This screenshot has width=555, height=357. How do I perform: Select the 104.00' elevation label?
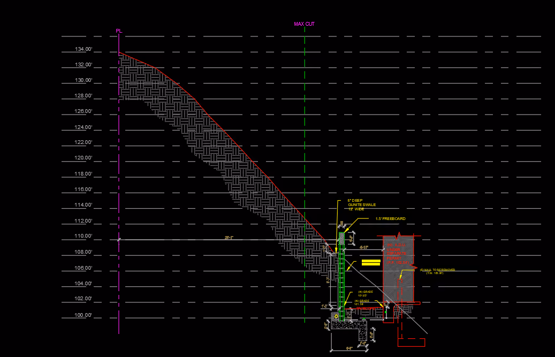83,284
